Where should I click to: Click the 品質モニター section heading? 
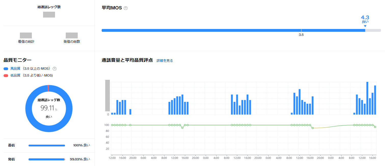[18, 60]
